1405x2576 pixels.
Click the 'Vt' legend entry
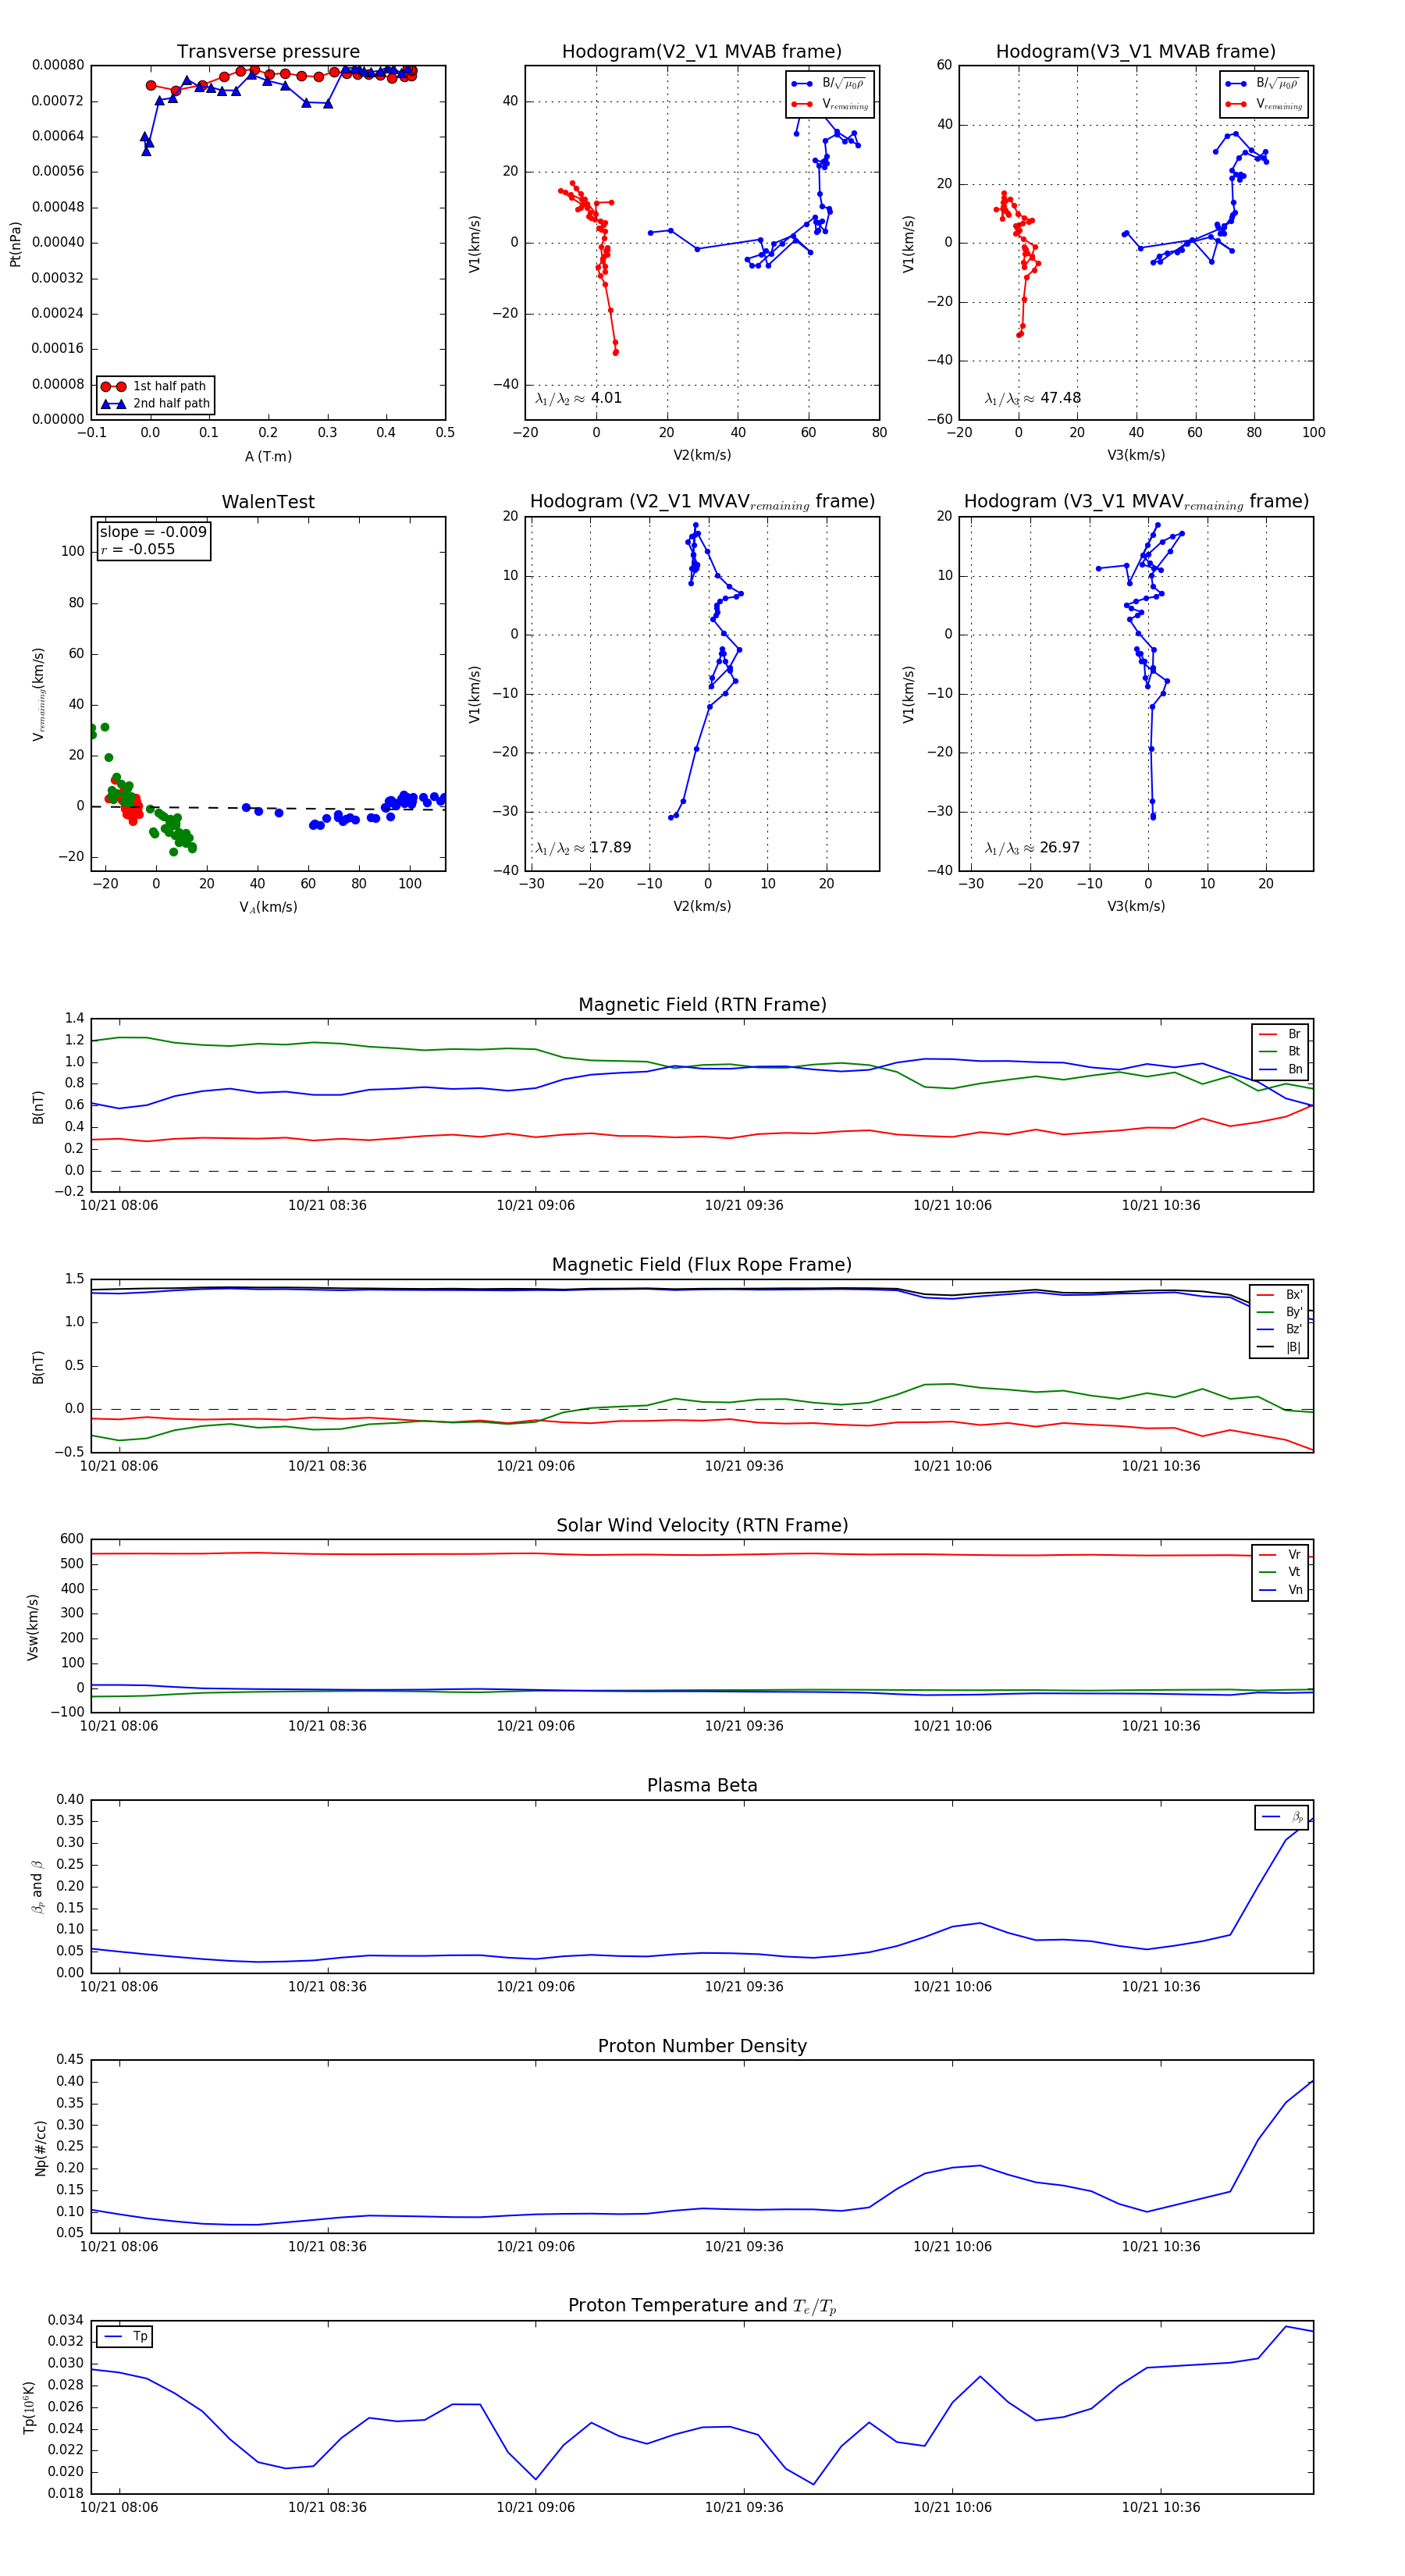(1280, 1572)
